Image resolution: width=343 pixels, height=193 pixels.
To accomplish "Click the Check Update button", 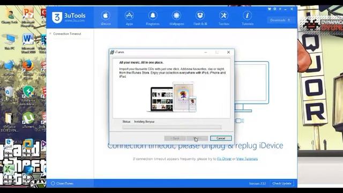I will tap(282, 183).
